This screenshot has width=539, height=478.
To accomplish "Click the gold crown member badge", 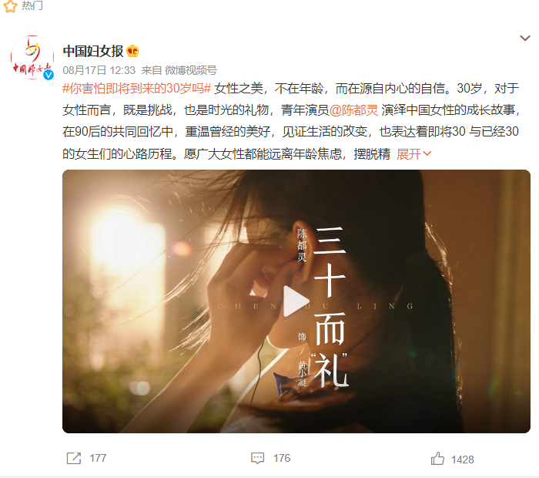I will pos(132,52).
